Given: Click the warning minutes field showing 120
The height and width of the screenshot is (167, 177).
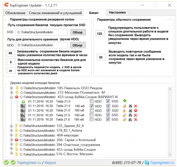Looking at the screenshot, I should tap(100, 34).
